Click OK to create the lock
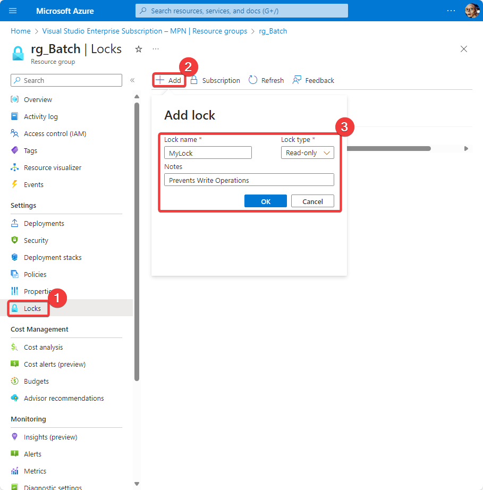Screen dimensions: 483x490 pyautogui.click(x=265, y=201)
